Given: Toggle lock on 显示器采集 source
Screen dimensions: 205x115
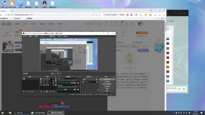Looking at the screenshot, I should click(56, 85).
